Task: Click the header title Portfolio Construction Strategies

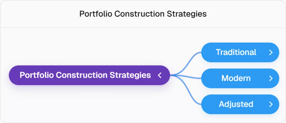Action: coord(143,14)
